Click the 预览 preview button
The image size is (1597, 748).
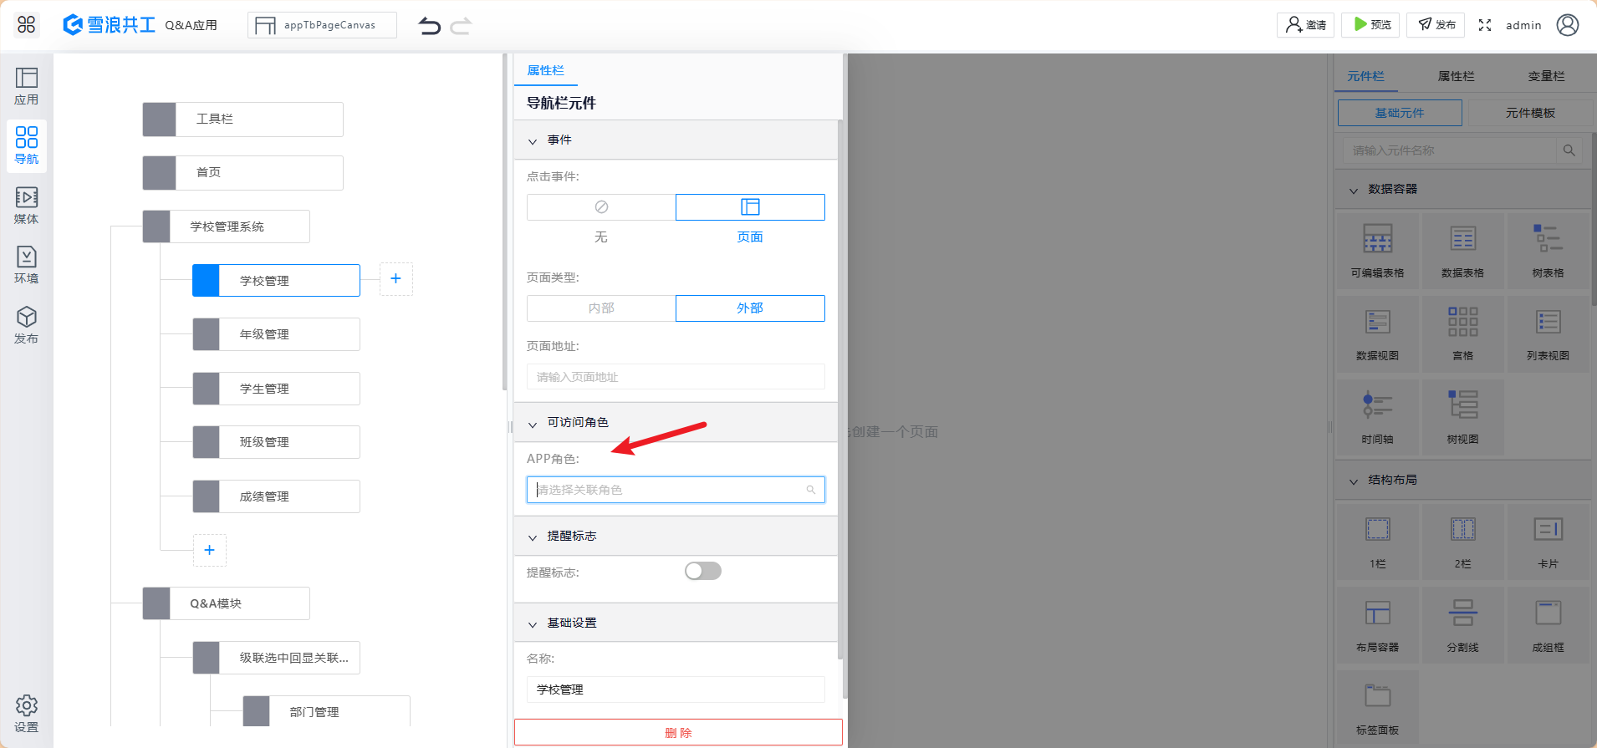point(1371,25)
